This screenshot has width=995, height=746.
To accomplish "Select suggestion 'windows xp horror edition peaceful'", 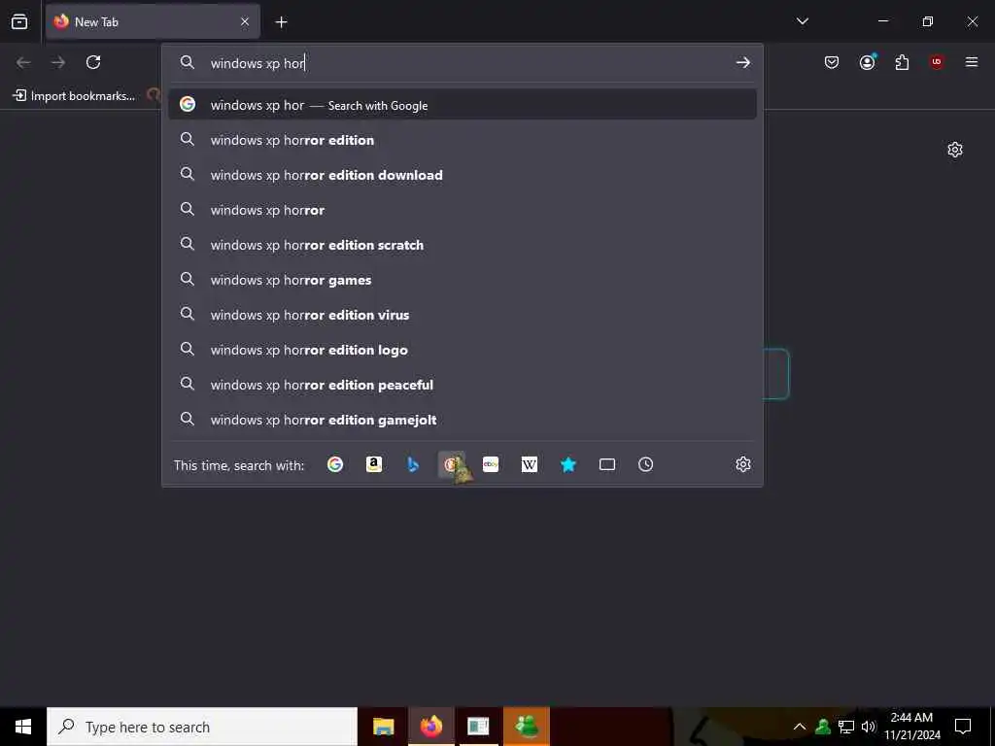I will coord(462,385).
